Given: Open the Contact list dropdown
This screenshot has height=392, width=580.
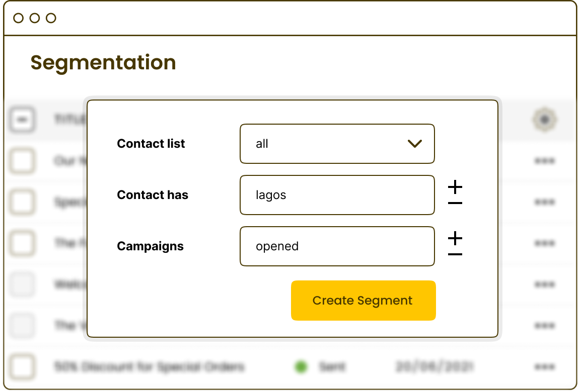Looking at the screenshot, I should click(x=337, y=144).
